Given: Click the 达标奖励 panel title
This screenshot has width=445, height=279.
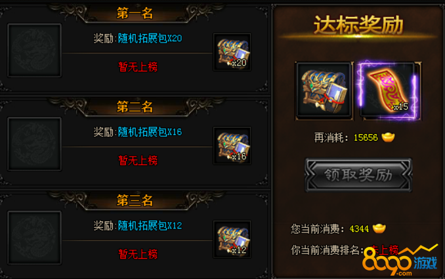Looking at the screenshot, I should click(x=358, y=25).
